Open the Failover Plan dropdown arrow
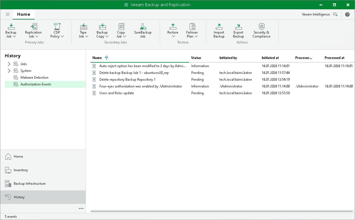The width and height of the screenshot is (355, 220). click(x=196, y=36)
